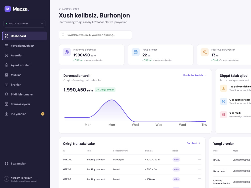Click the agent arizasi shield icon
Screen dimensions: 251x188
click(224, 102)
